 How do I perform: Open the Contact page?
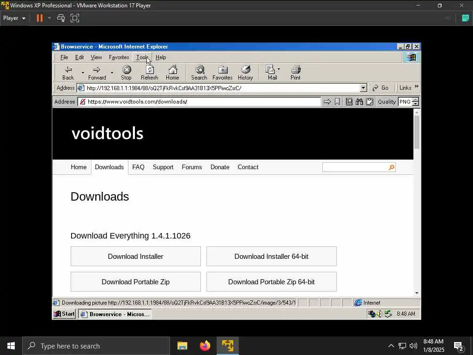248,167
